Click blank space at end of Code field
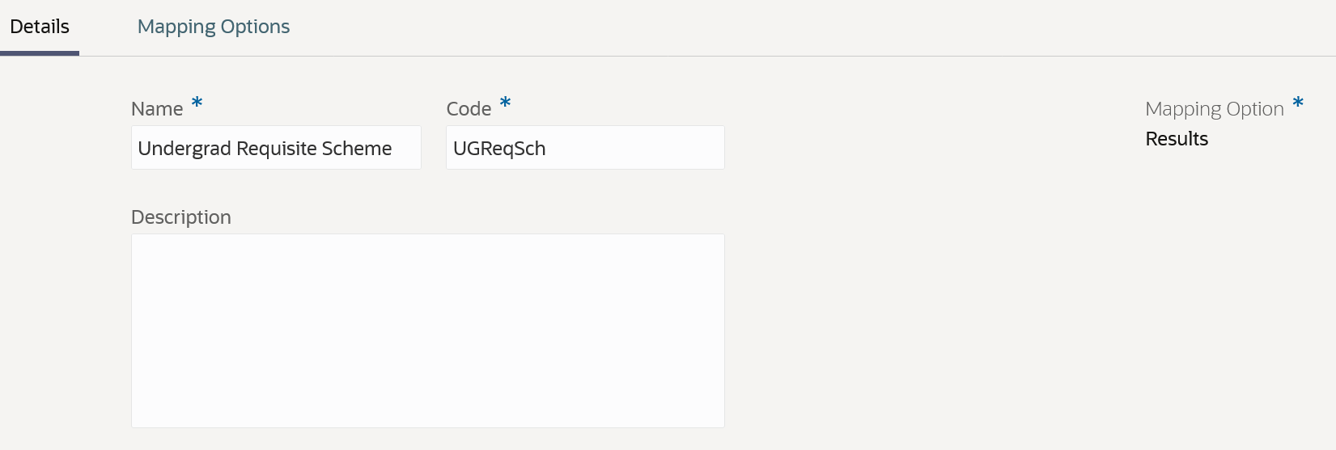The height and width of the screenshot is (450, 1336). click(647, 149)
